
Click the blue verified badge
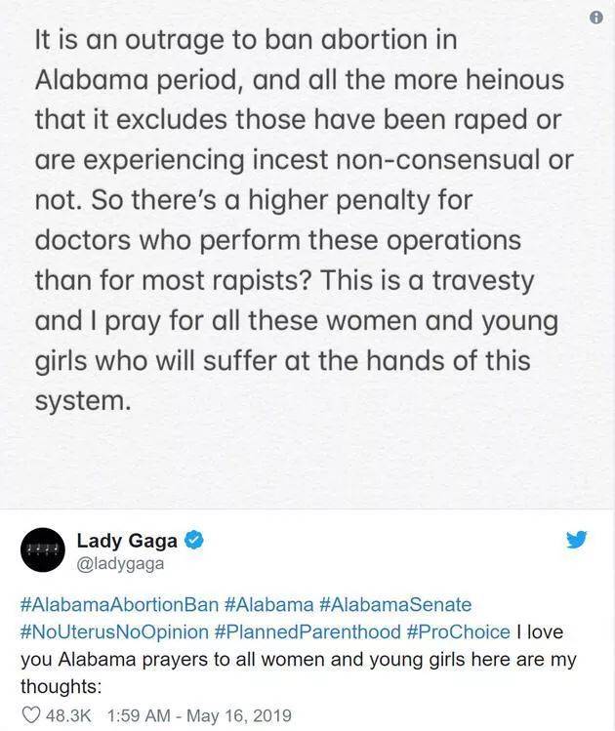(194, 540)
